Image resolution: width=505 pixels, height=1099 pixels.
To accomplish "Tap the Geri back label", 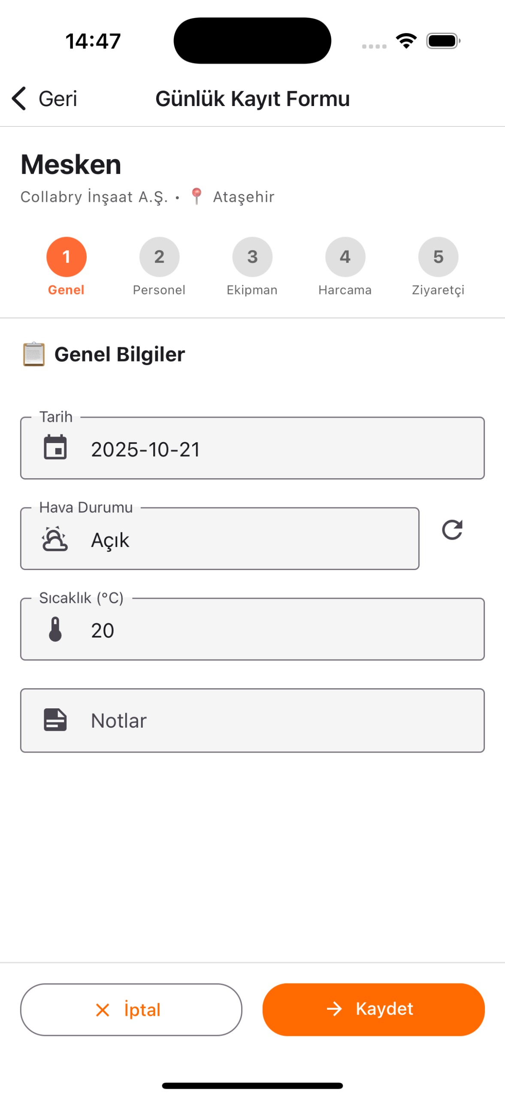I will [x=58, y=99].
